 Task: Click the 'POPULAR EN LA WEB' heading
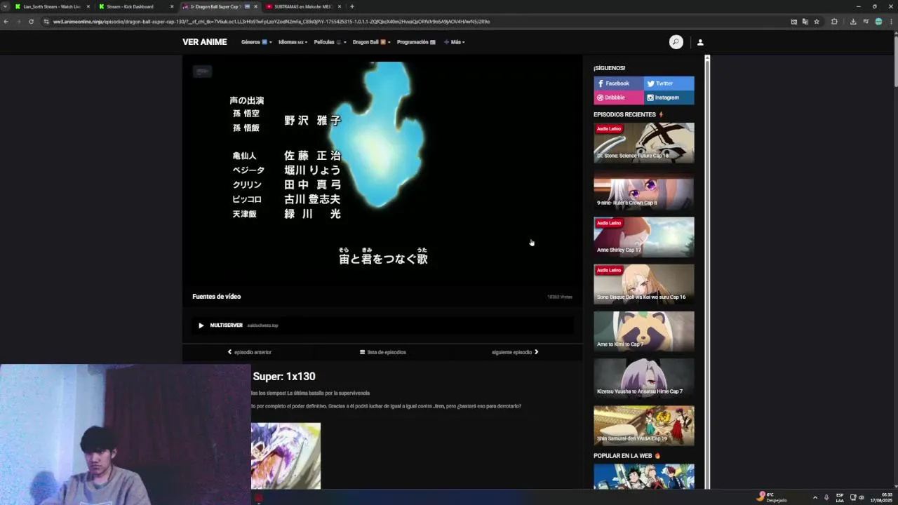pos(623,456)
